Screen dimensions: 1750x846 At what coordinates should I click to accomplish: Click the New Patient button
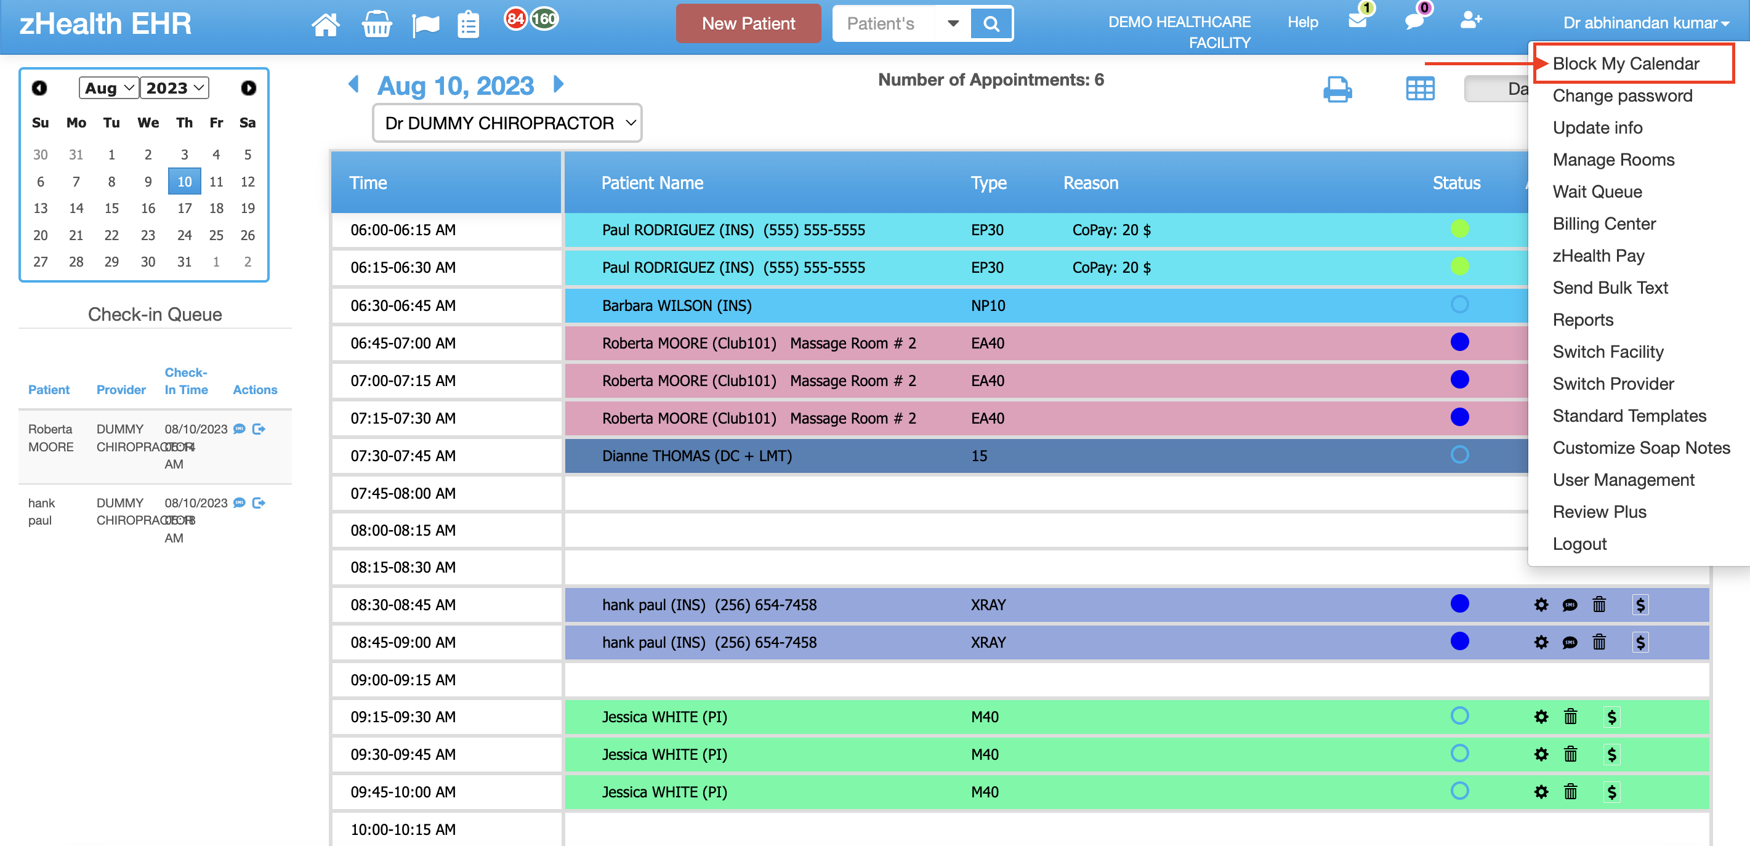pos(748,23)
